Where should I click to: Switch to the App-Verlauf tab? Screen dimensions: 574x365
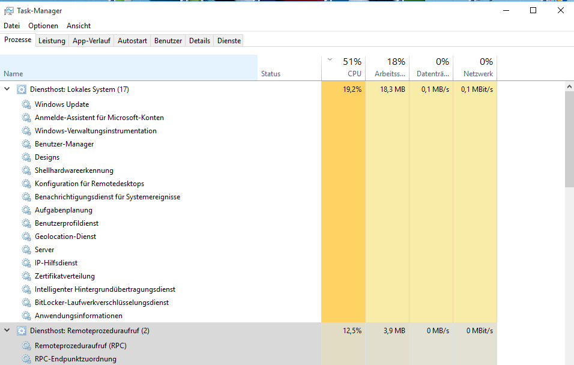(x=91, y=41)
